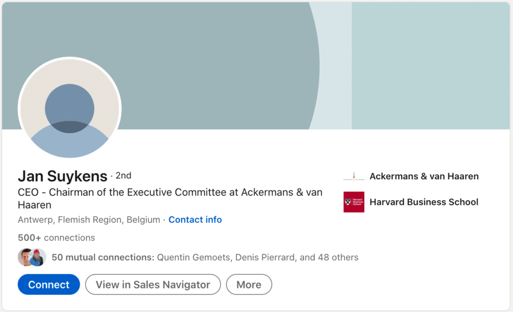Open the 50 mutual connections label
The height and width of the screenshot is (312, 513).
coord(103,257)
